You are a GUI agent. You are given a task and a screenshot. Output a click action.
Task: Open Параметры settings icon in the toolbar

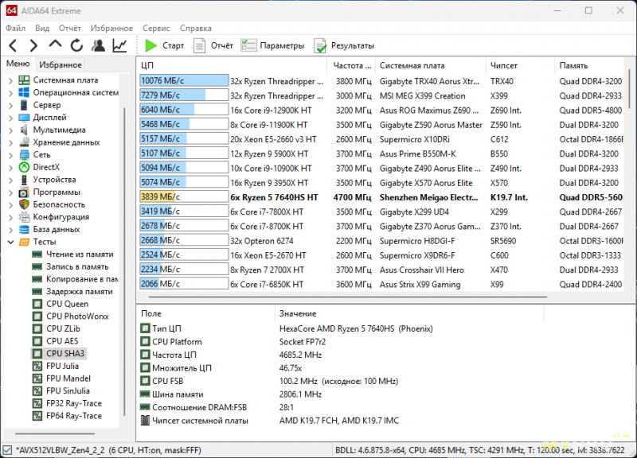[248, 45]
